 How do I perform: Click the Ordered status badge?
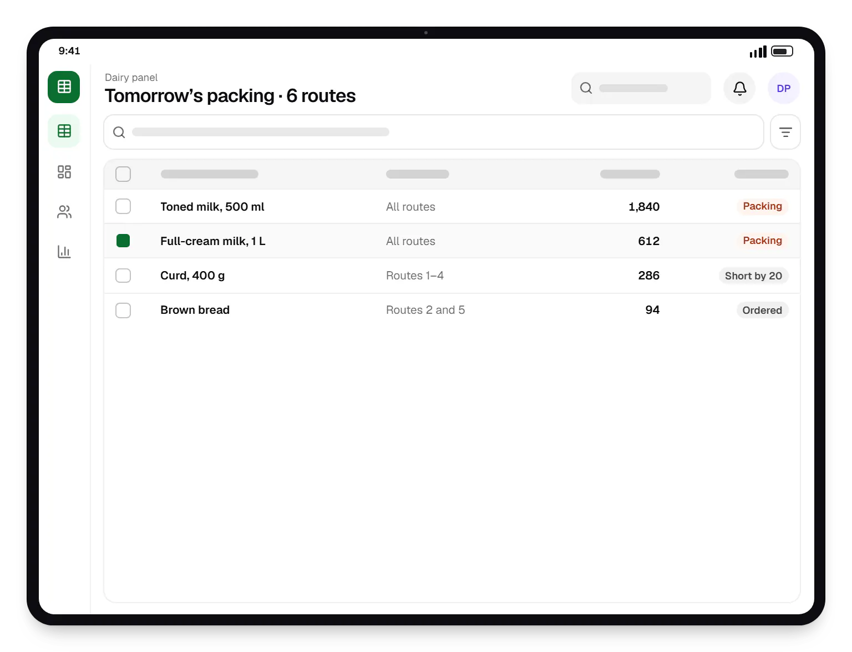click(762, 310)
